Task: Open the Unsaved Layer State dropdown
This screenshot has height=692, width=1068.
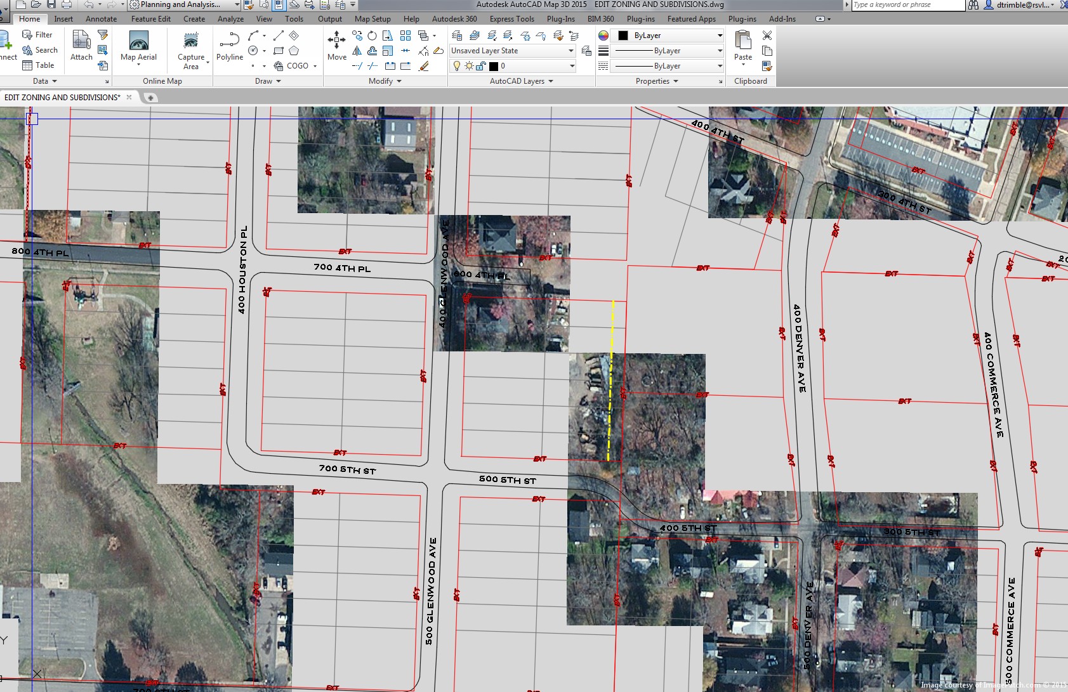Action: pos(570,50)
